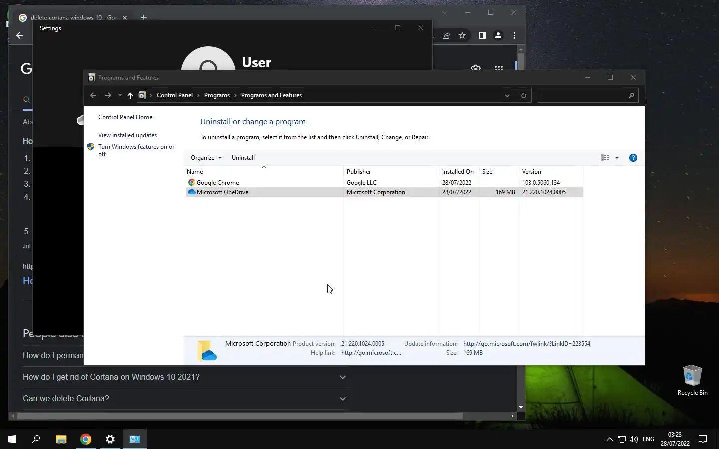Click Chrome share page icon

pyautogui.click(x=446, y=35)
